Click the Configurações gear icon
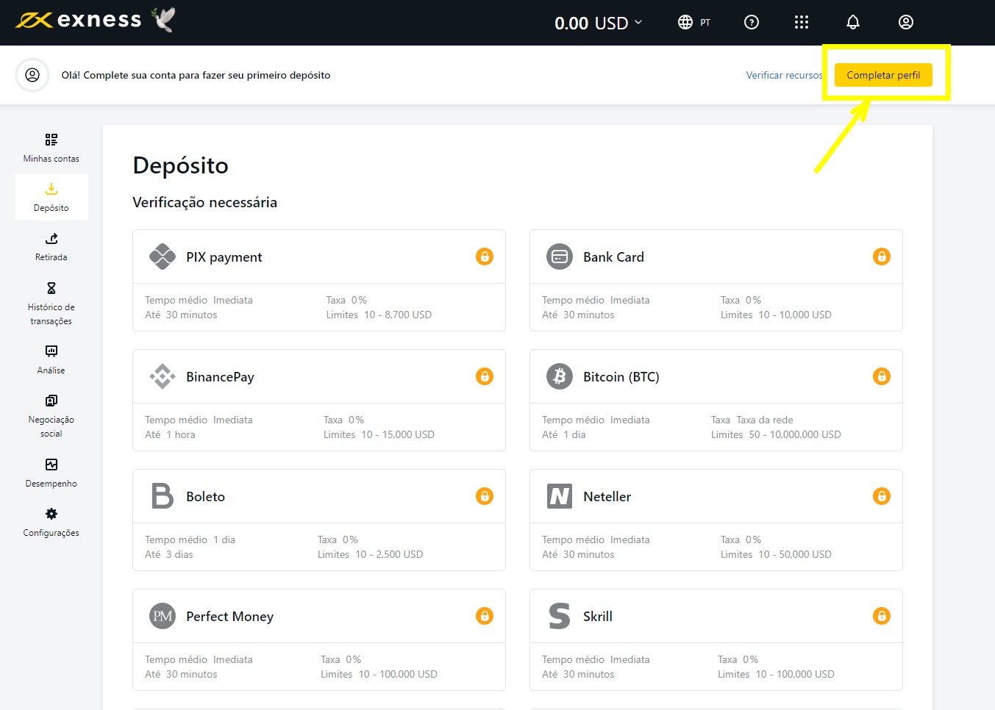The width and height of the screenshot is (995, 710). [x=51, y=514]
